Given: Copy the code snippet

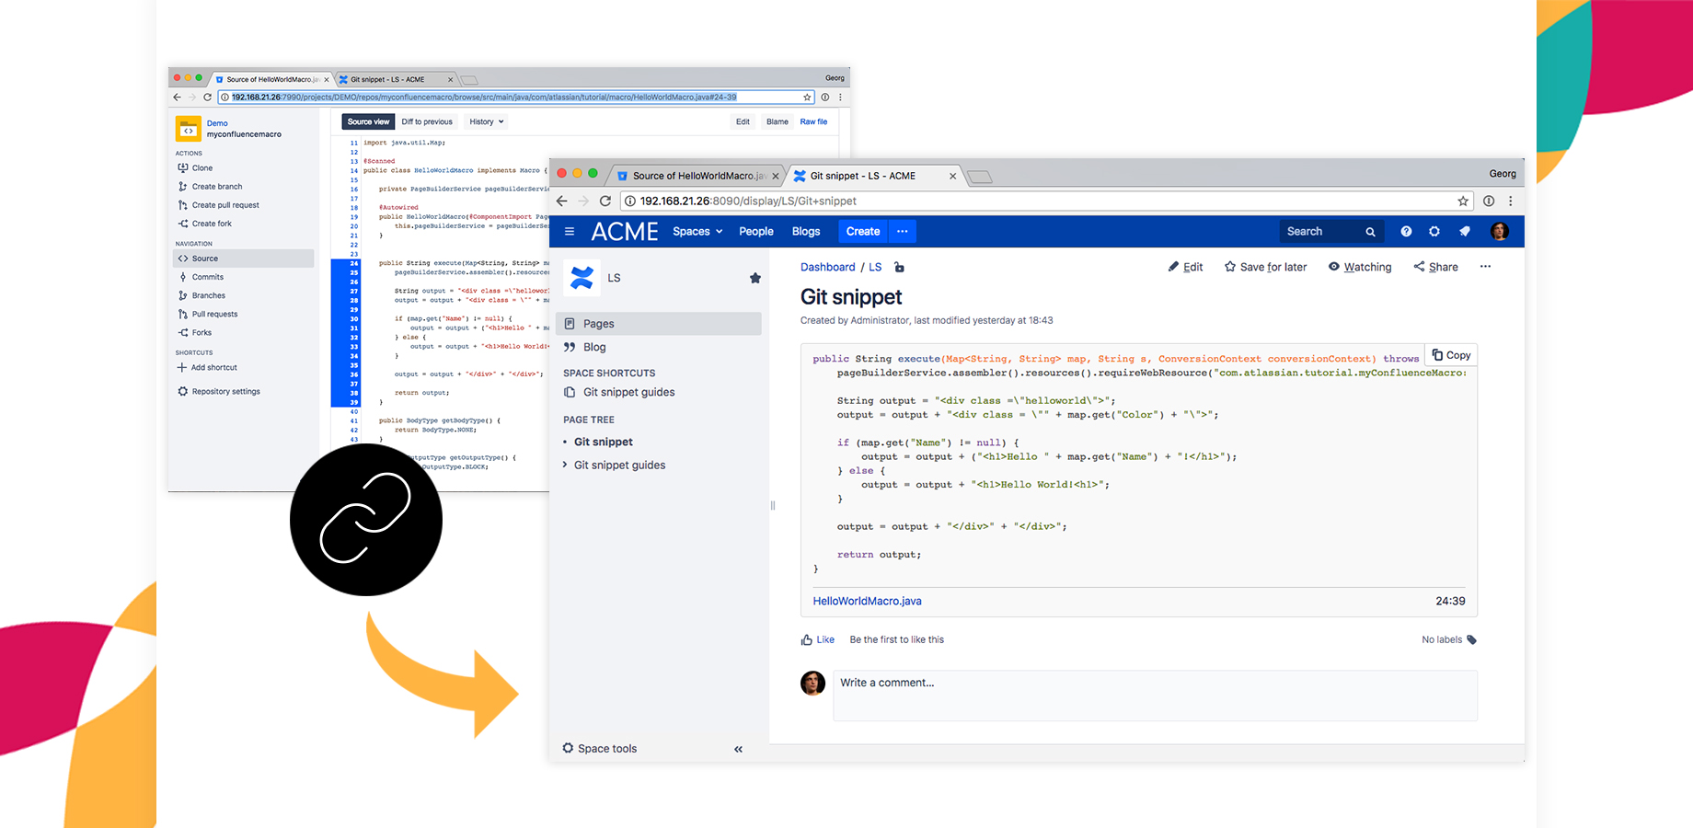Looking at the screenshot, I should 1451,355.
